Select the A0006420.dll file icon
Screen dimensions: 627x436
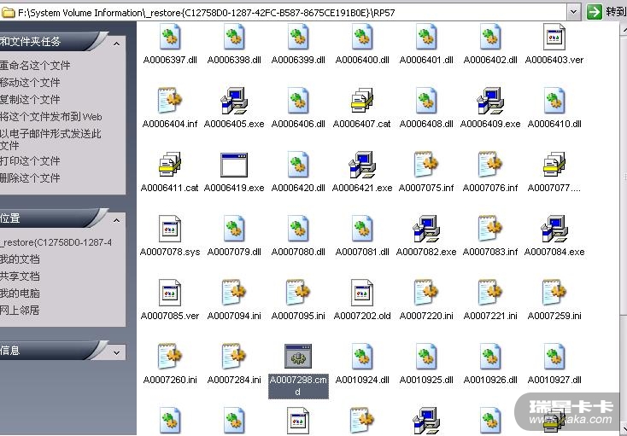(x=298, y=164)
